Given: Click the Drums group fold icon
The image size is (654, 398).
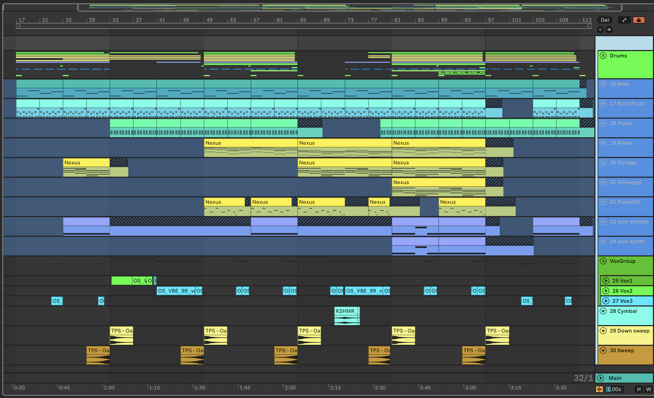Looking at the screenshot, I should click(x=603, y=56).
